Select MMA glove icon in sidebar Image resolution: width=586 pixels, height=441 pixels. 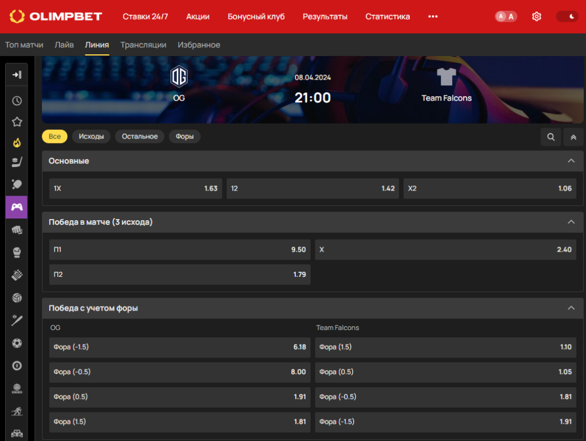click(x=17, y=275)
